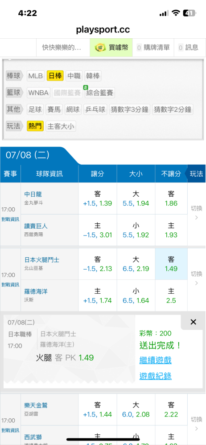Select the WNBA basketball filter

click(38, 93)
